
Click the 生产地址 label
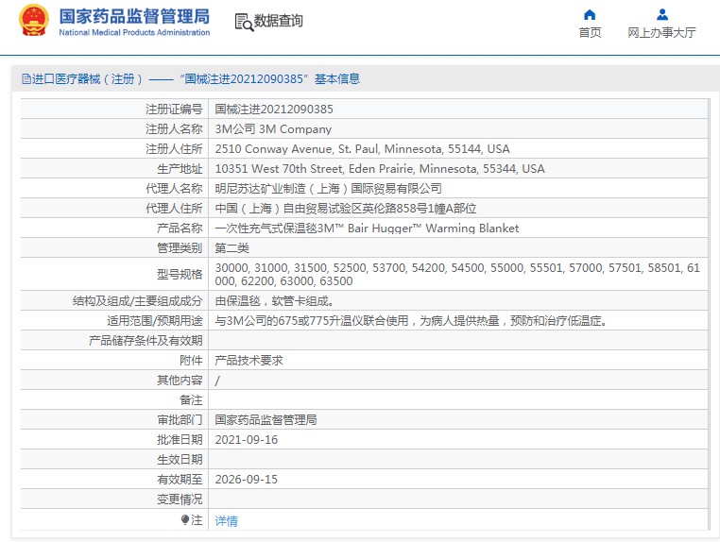(x=180, y=169)
